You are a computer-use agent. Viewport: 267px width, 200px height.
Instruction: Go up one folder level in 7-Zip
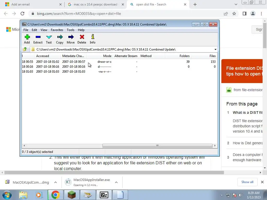click(x=25, y=49)
